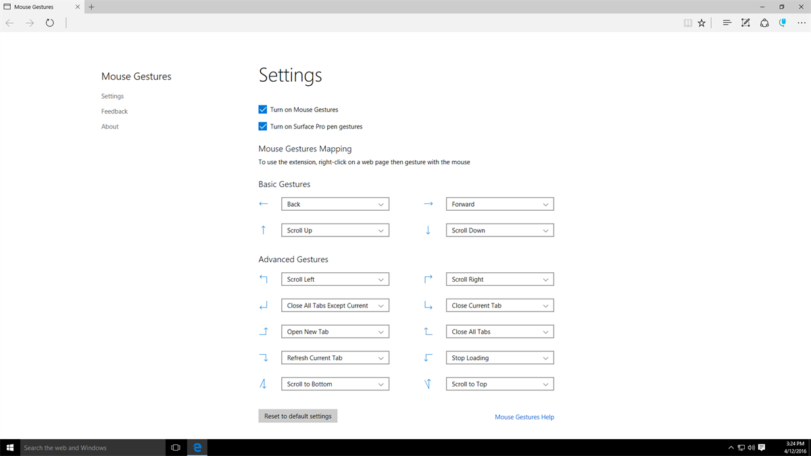
Task: Open the Forward gesture dropdown
Action: [x=500, y=204]
